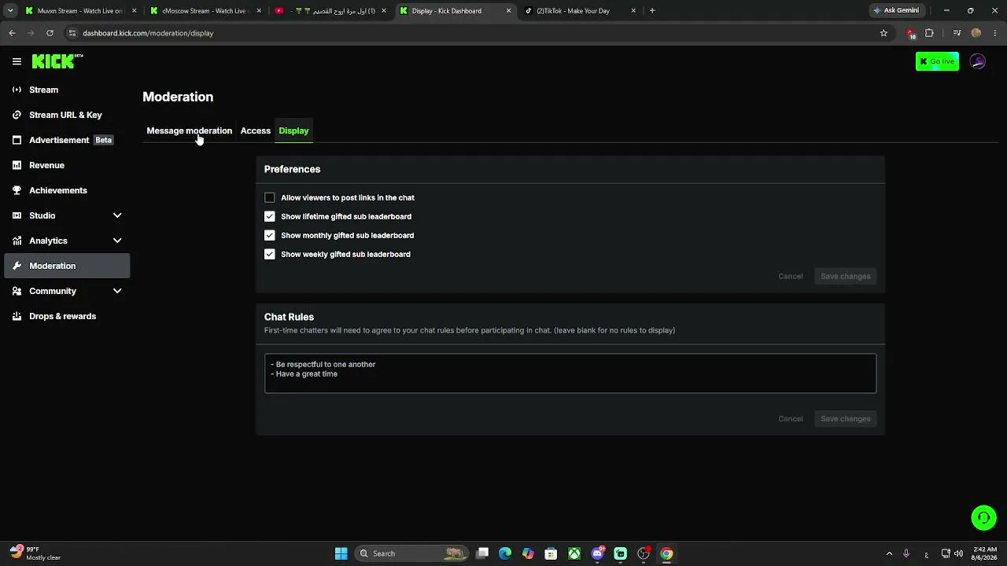Open Discord from the taskbar

click(x=597, y=553)
